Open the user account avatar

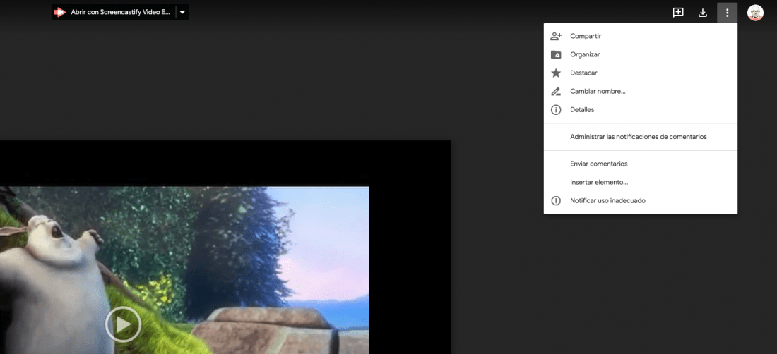click(755, 13)
